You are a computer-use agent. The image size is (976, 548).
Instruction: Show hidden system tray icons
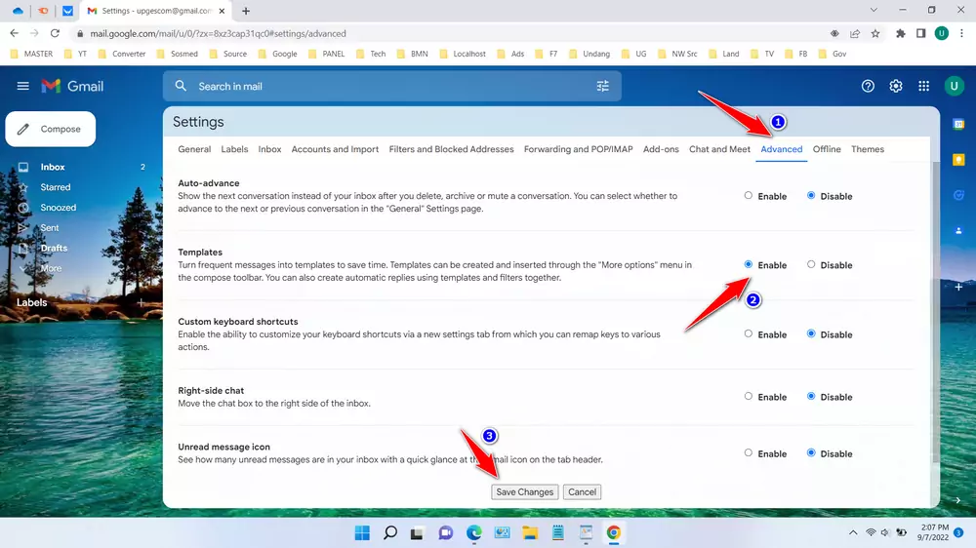click(853, 532)
